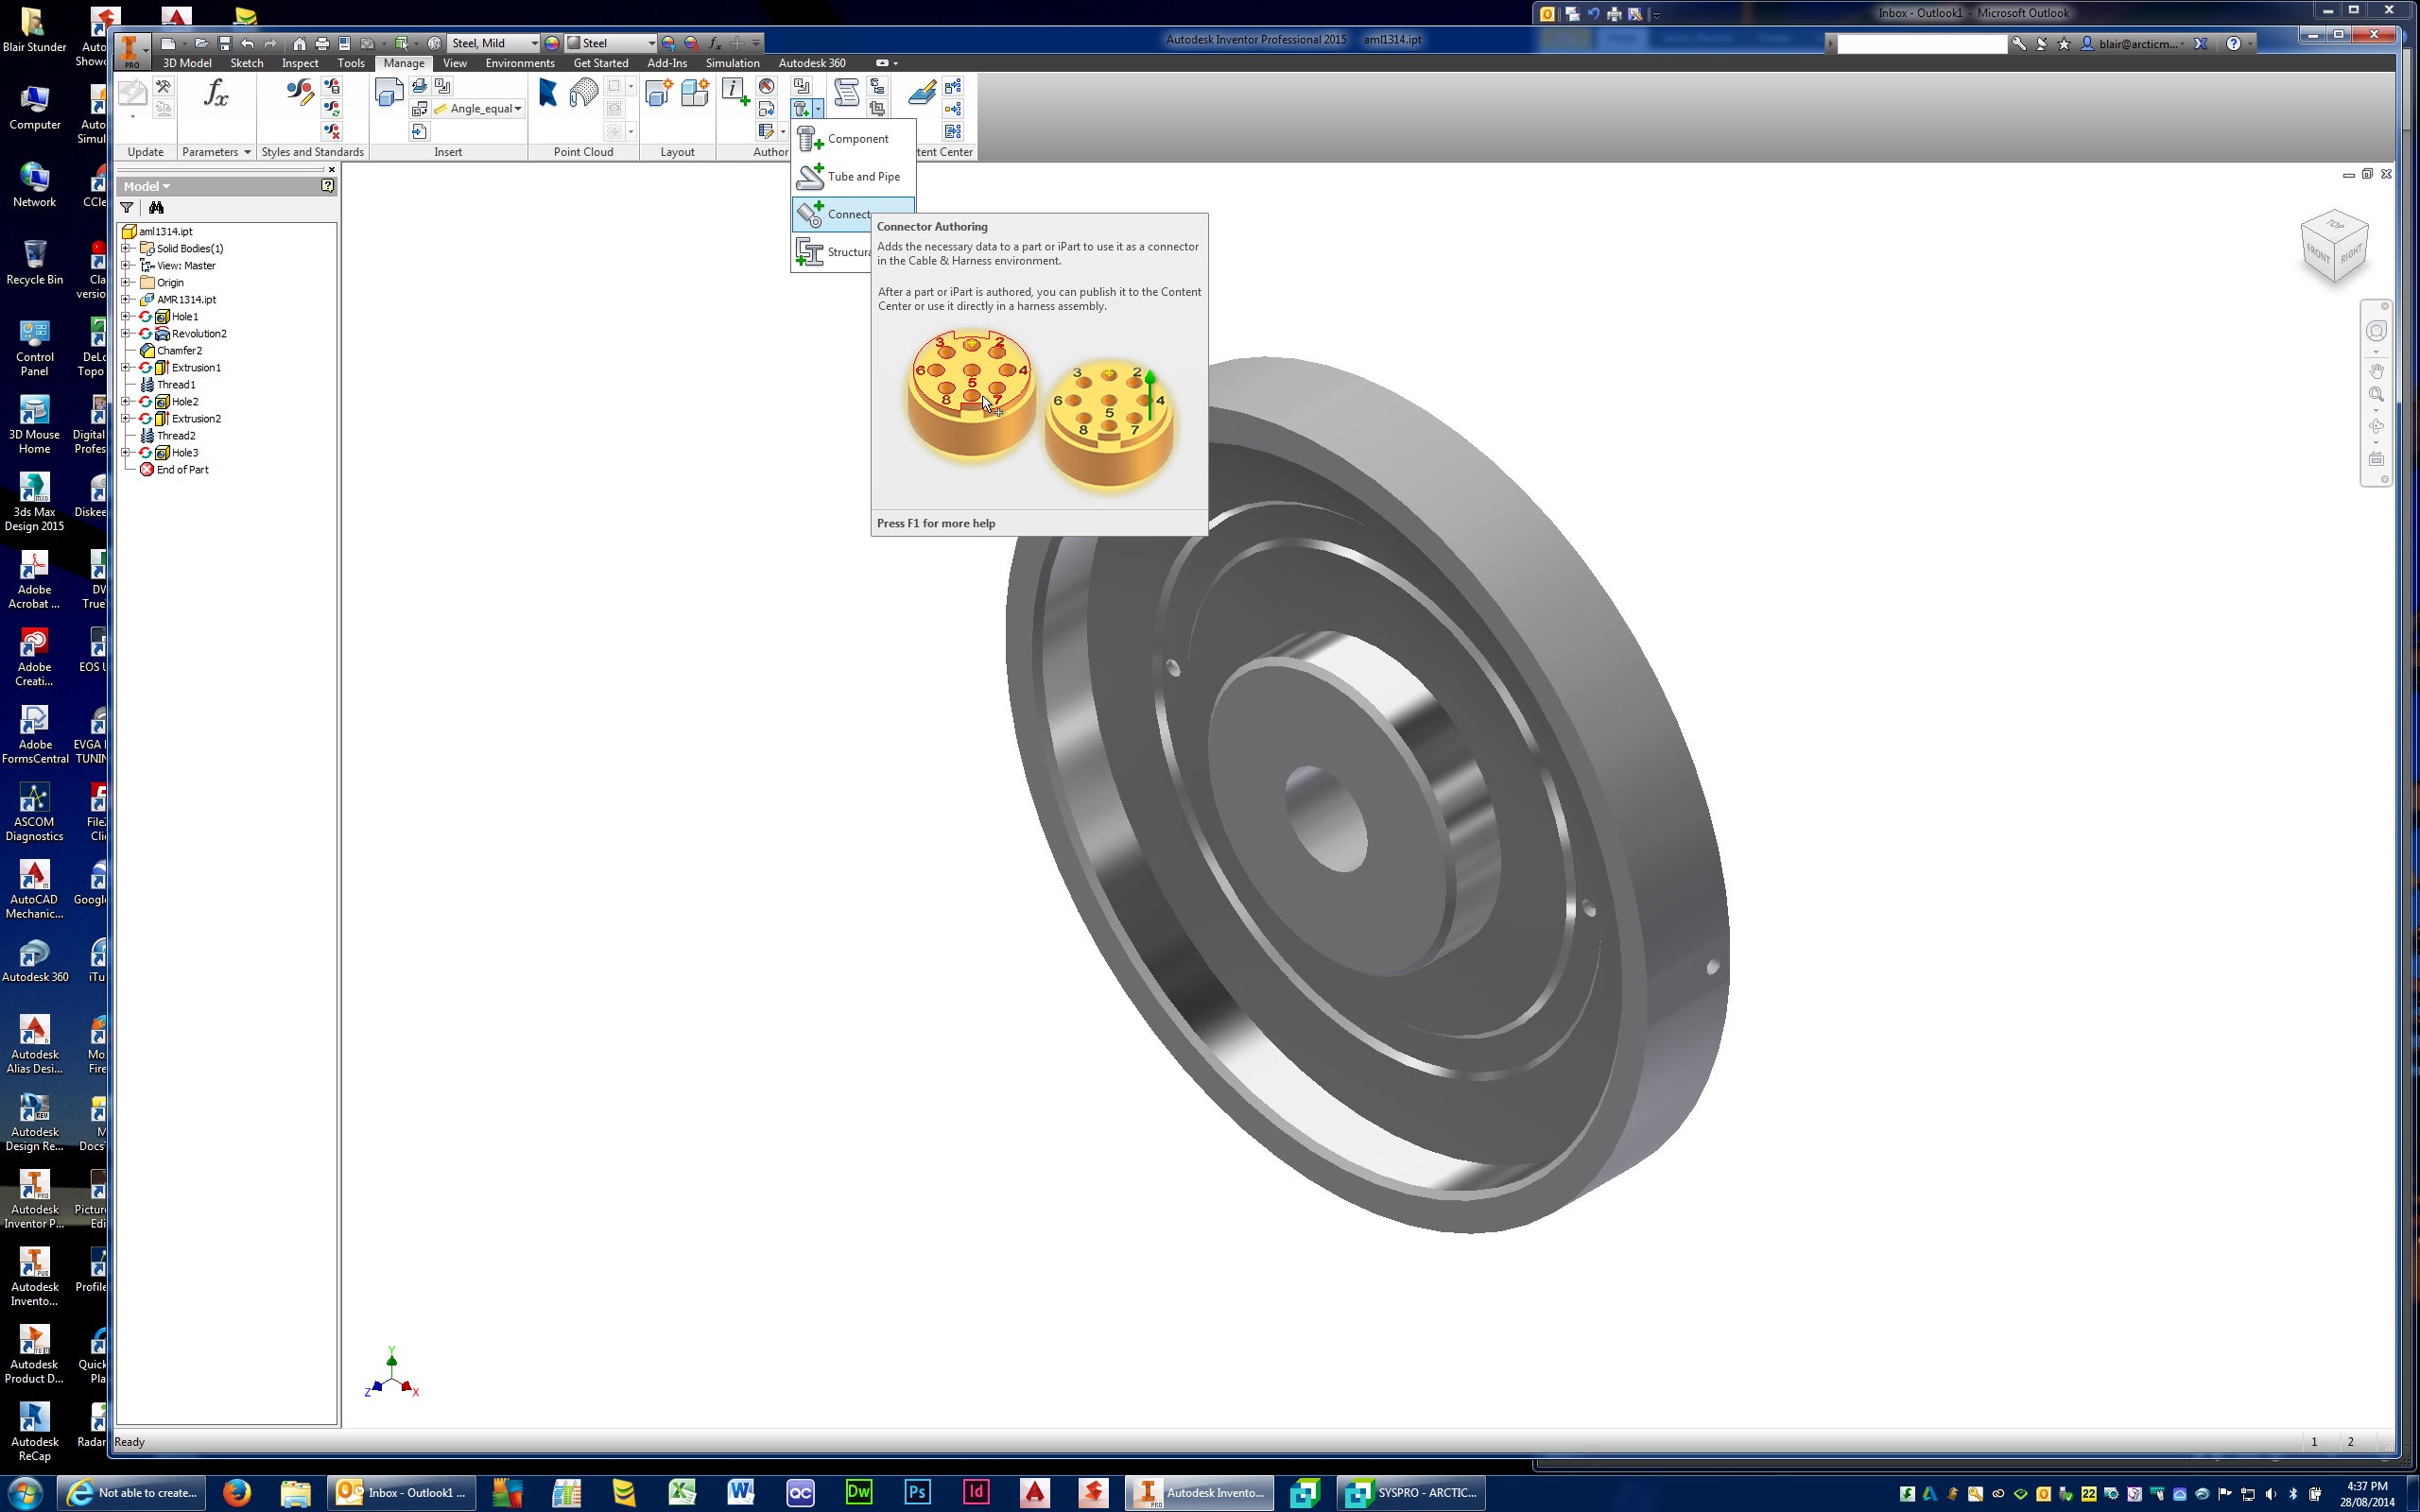This screenshot has width=2420, height=1512.
Task: Click the iLogic scroll icon
Action: coord(847,93)
